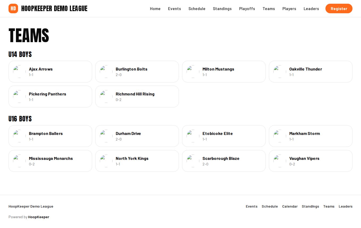Viewport: 361px width, 228px height.
Task: Click the orange Register button
Action: (339, 8)
